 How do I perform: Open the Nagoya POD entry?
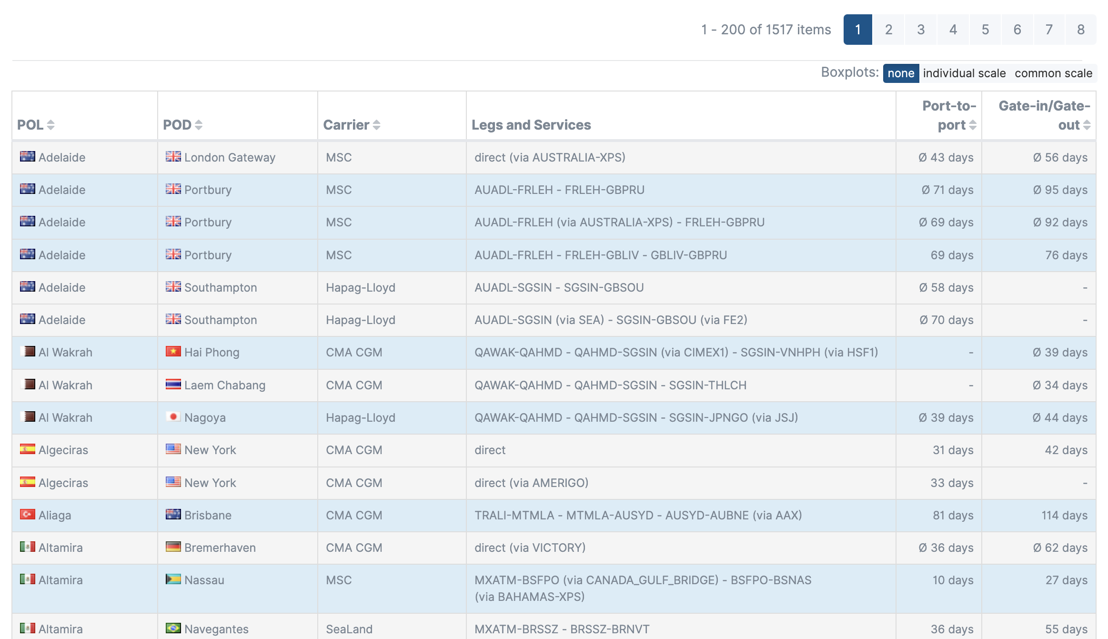pos(205,417)
